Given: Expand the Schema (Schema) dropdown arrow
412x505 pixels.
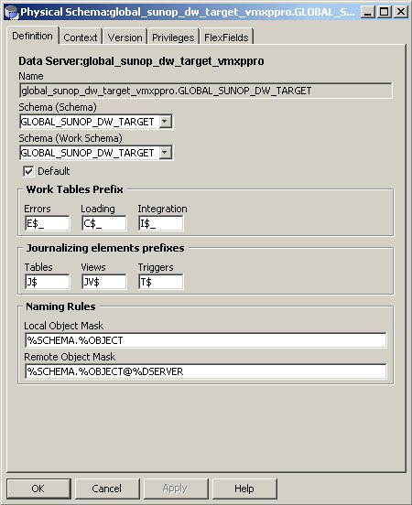Looking at the screenshot, I should (165, 122).
